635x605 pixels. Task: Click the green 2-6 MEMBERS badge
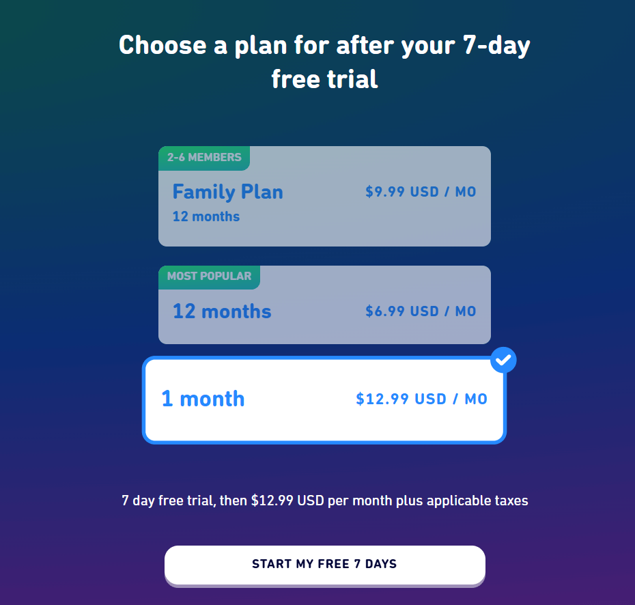pos(203,158)
